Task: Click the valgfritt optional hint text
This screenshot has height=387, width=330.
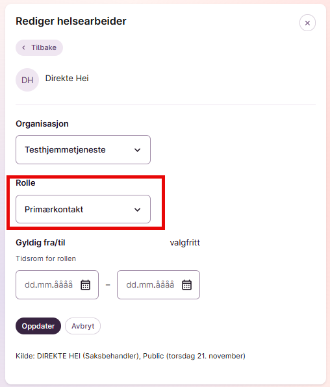Action: [184, 243]
